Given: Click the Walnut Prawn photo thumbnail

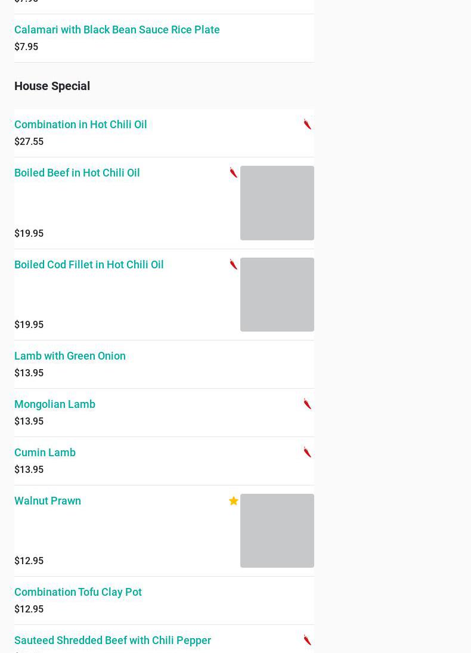Looking at the screenshot, I should (x=277, y=531).
